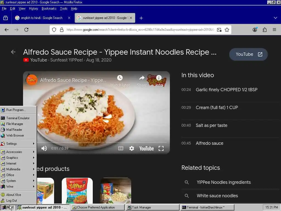
Task: Open the Bookmarks menu
Action: pyautogui.click(x=49, y=9)
